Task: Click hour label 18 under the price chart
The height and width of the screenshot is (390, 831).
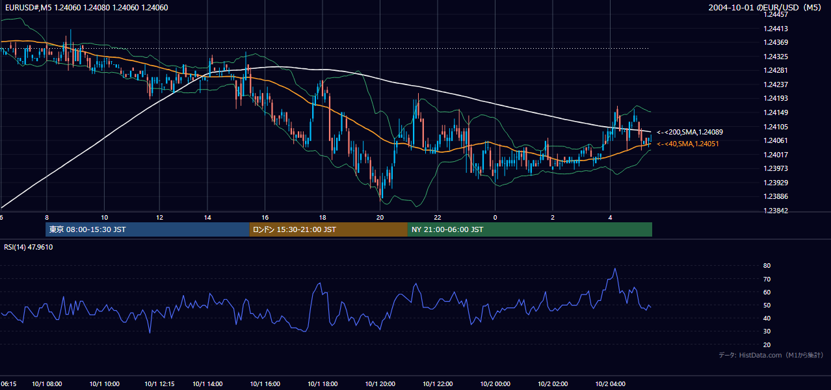Action: pyautogui.click(x=323, y=217)
